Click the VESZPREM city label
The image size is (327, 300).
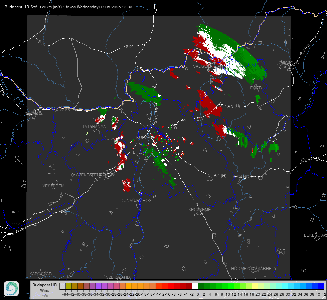coord(53,186)
